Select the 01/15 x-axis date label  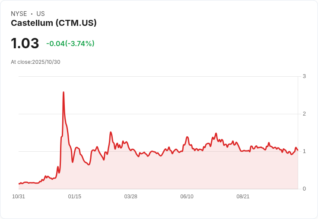click(74, 196)
